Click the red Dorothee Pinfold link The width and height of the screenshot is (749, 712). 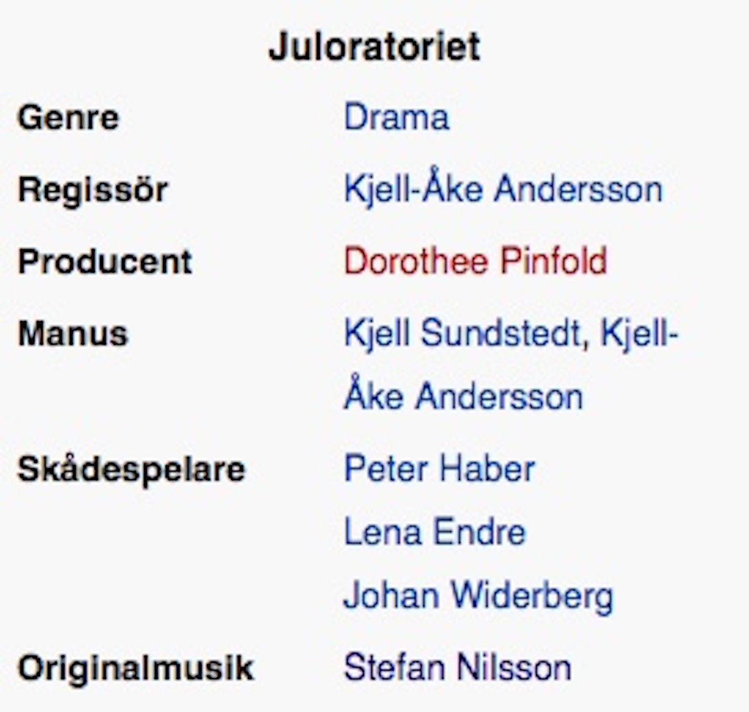point(475,261)
